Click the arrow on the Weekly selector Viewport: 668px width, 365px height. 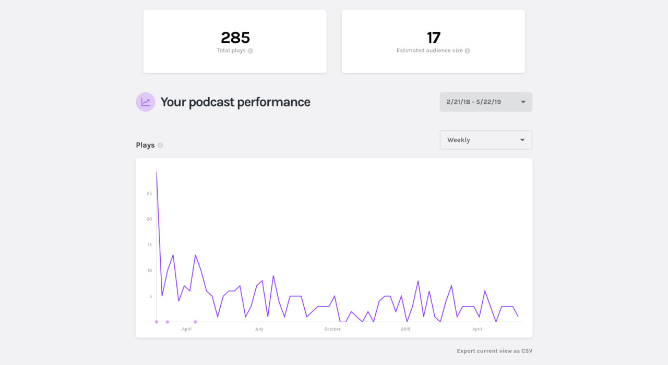[522, 140]
